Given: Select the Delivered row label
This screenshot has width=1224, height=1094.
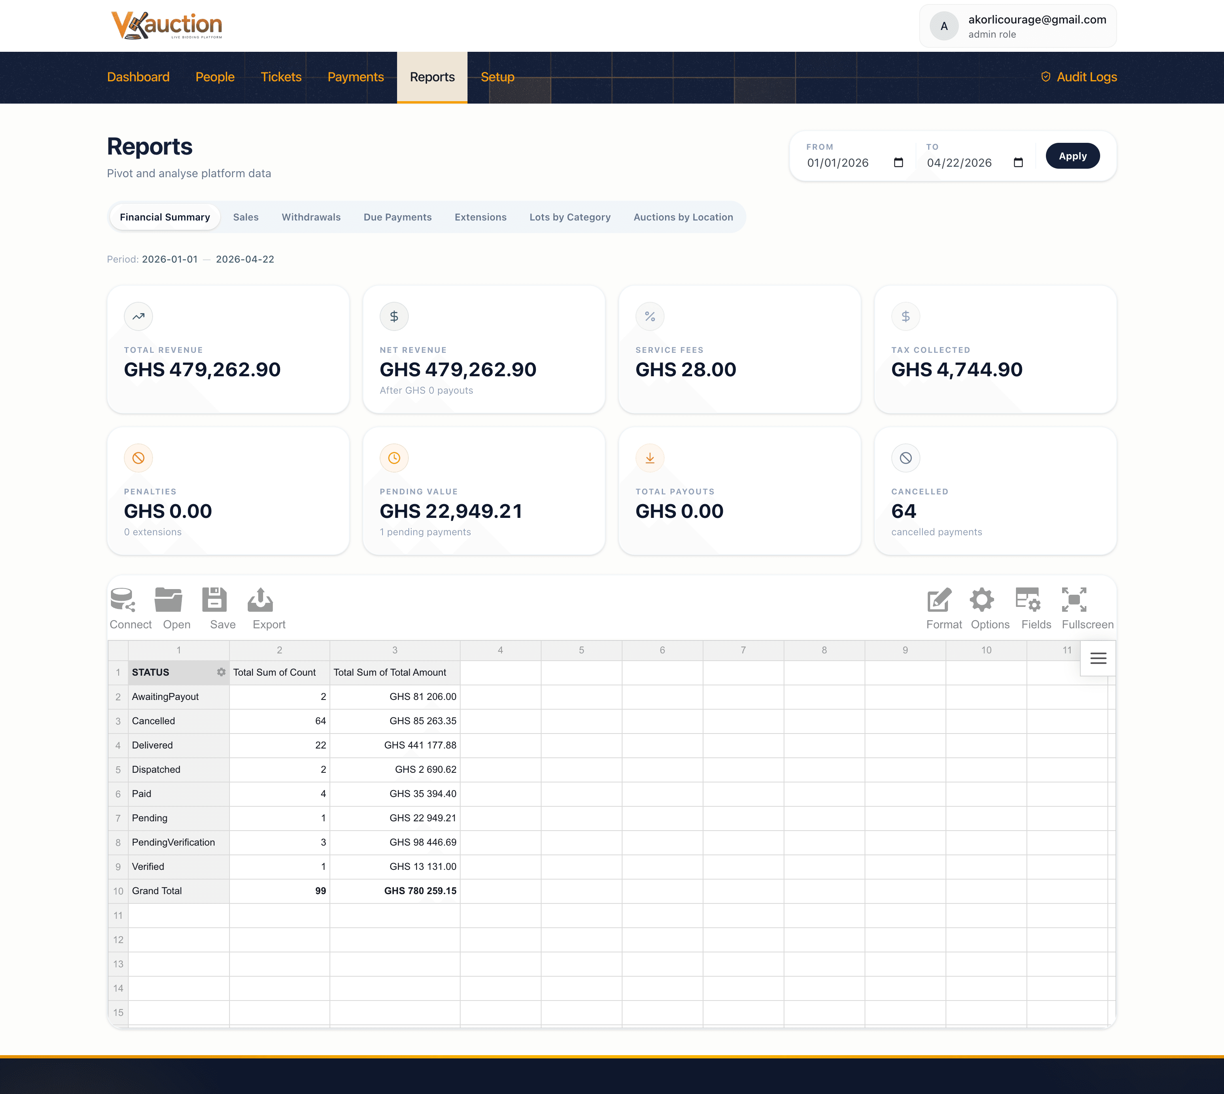Looking at the screenshot, I should [x=178, y=745].
